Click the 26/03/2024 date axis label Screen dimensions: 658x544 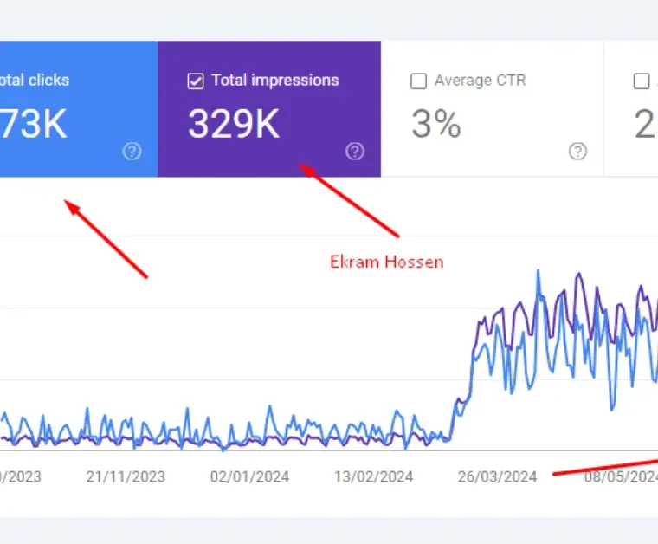(x=498, y=476)
